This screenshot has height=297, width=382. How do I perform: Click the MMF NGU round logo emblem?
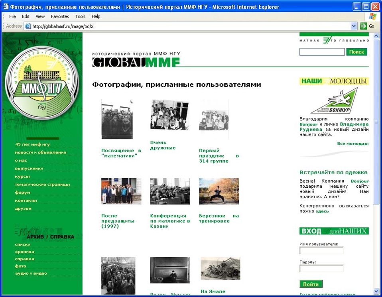(42, 83)
